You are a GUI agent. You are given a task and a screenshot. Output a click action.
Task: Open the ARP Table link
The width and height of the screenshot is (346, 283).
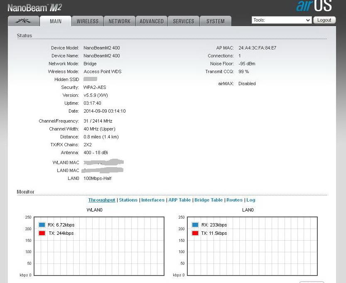point(179,200)
